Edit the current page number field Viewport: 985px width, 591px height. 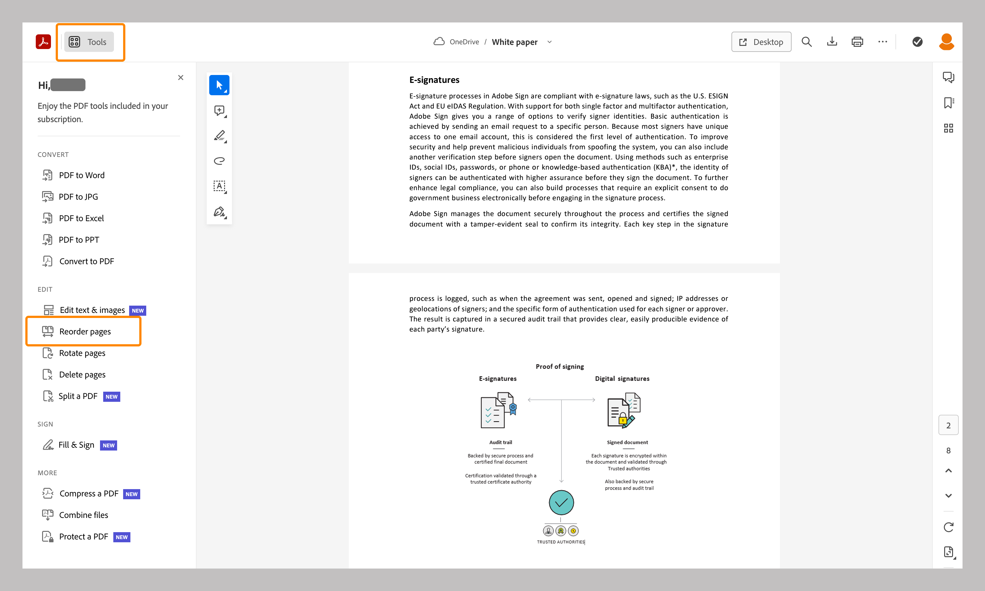pos(948,425)
